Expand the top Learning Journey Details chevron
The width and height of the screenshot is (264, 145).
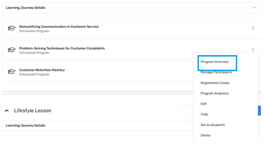pos(255,8)
